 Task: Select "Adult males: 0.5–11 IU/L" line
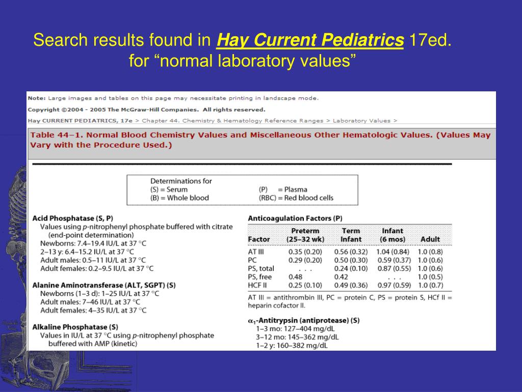tap(93, 260)
